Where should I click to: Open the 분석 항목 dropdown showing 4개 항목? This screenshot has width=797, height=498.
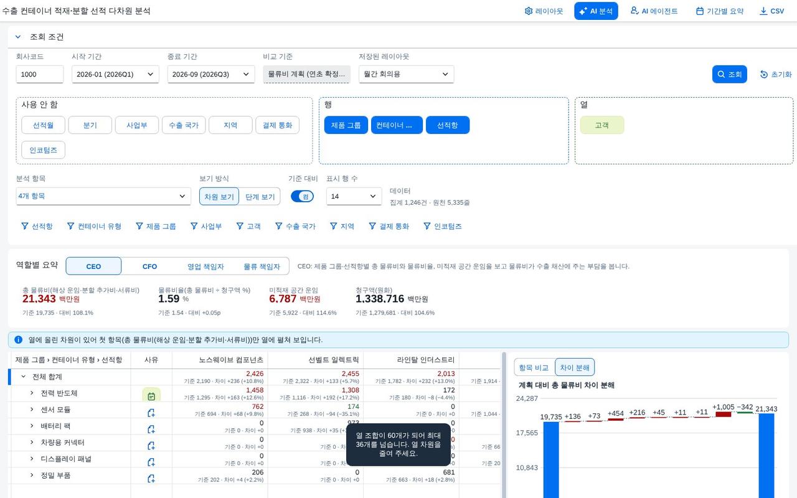click(x=103, y=196)
